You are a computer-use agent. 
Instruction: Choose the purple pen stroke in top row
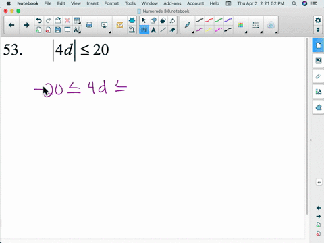(228, 20)
